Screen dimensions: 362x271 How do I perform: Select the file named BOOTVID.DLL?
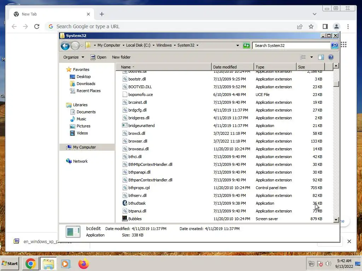click(140, 87)
